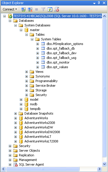Select the Service Broker folder label
This screenshot has height=172, width=108.
click(46, 86)
